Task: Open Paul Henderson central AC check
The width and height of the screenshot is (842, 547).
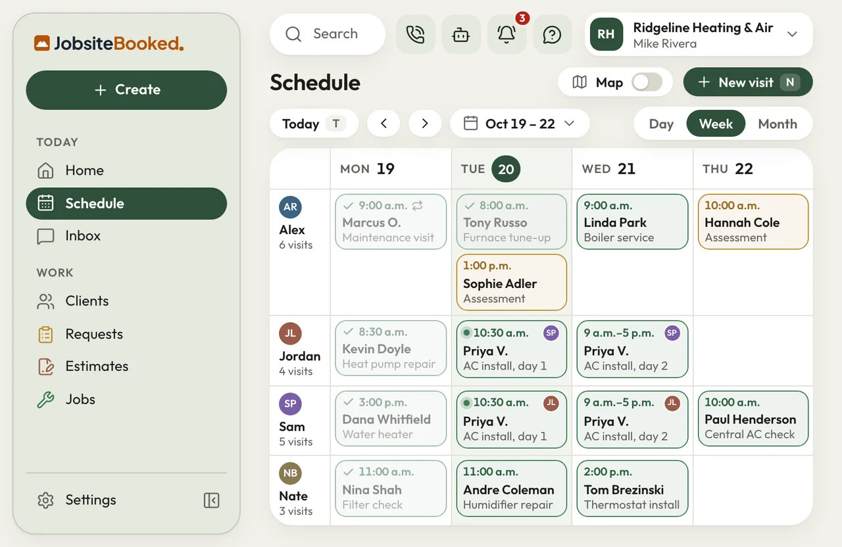Action: tap(753, 419)
